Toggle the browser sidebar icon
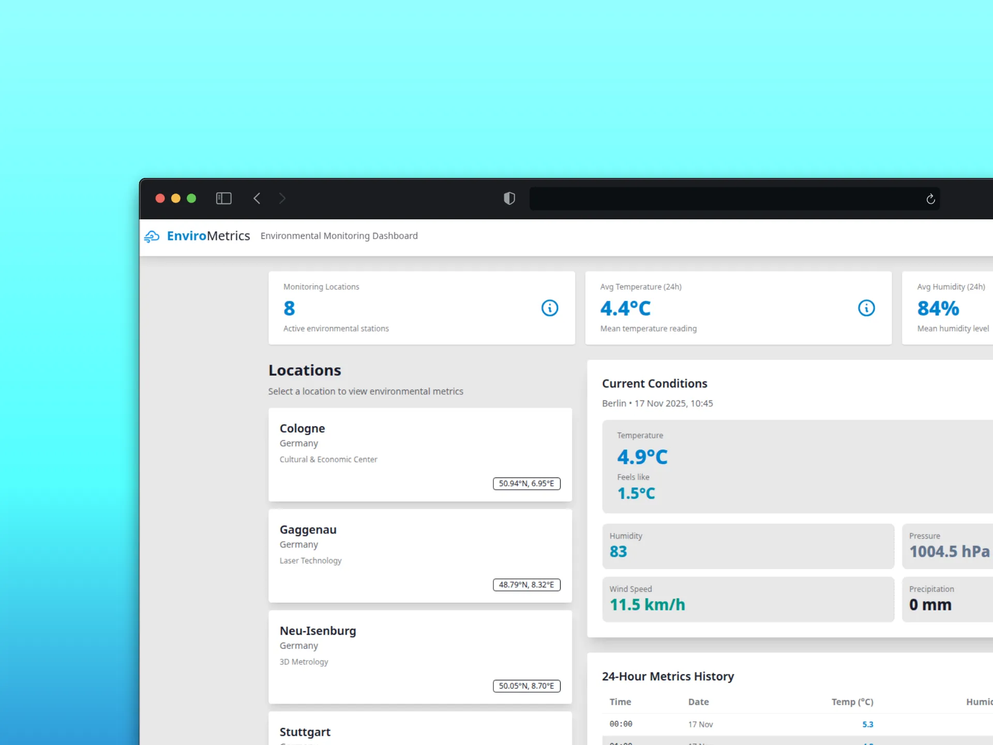This screenshot has height=745, width=993. point(223,198)
